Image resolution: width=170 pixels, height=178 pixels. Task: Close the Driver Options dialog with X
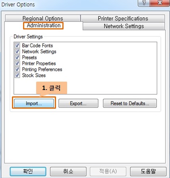pos(160,3)
